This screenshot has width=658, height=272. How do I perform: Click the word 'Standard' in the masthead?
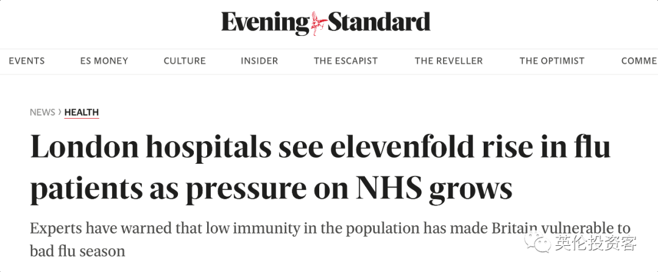point(379,23)
